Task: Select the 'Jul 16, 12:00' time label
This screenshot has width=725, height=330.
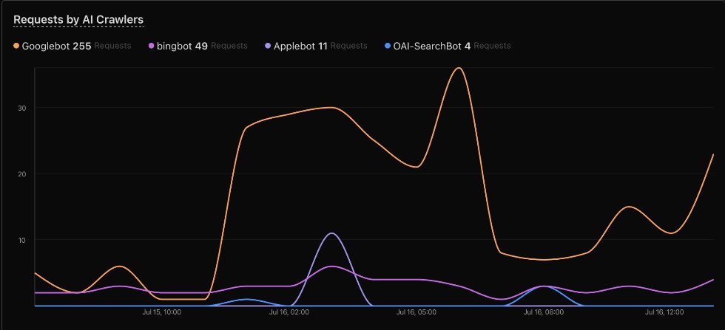Action: [664, 312]
